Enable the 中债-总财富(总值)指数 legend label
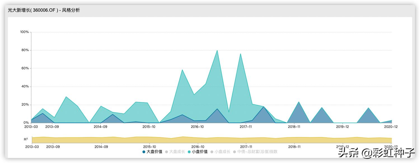This screenshot has width=420, height=163. (x=257, y=152)
